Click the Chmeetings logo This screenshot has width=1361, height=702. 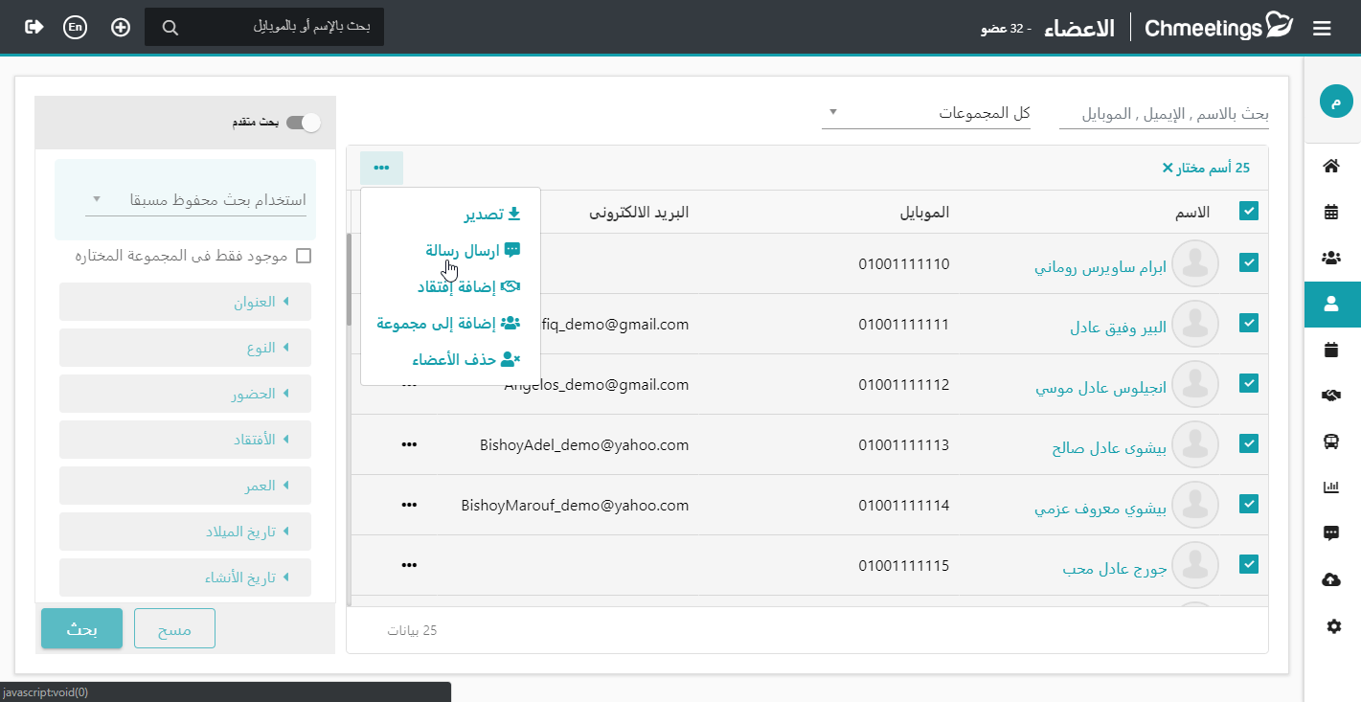pyautogui.click(x=1218, y=27)
